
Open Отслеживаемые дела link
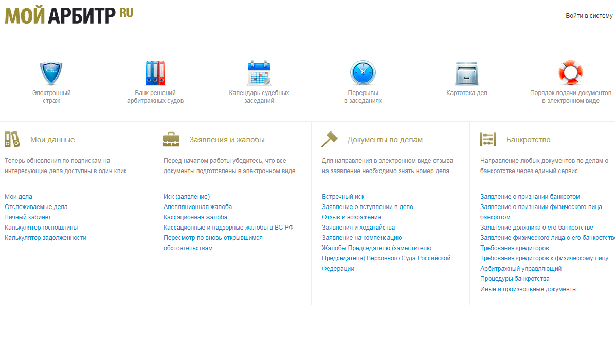pyautogui.click(x=36, y=207)
